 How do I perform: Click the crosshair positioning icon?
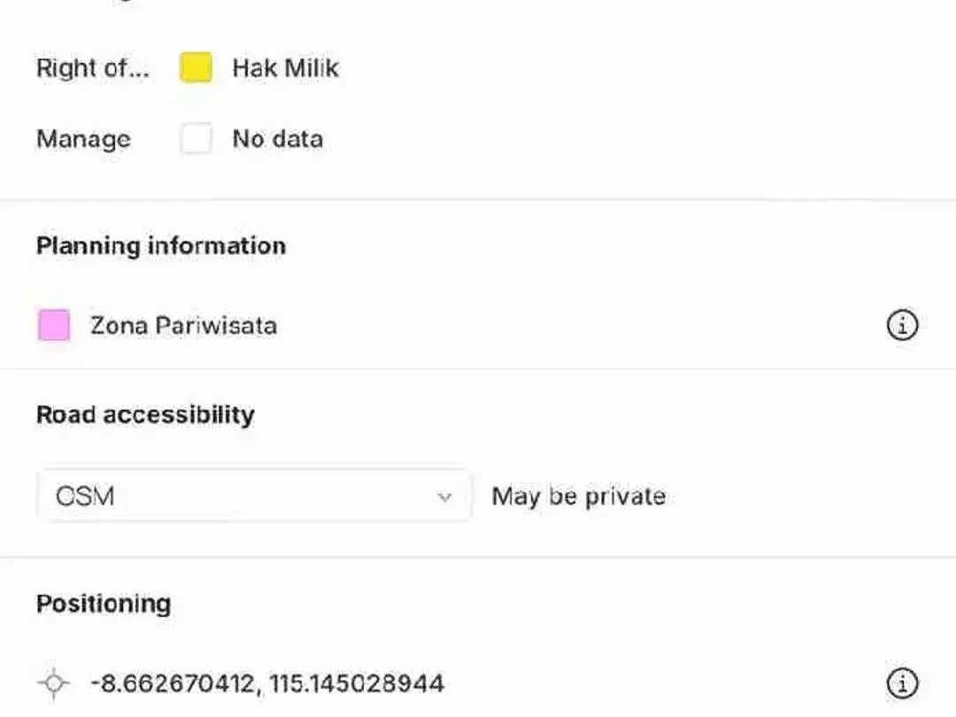click(54, 682)
